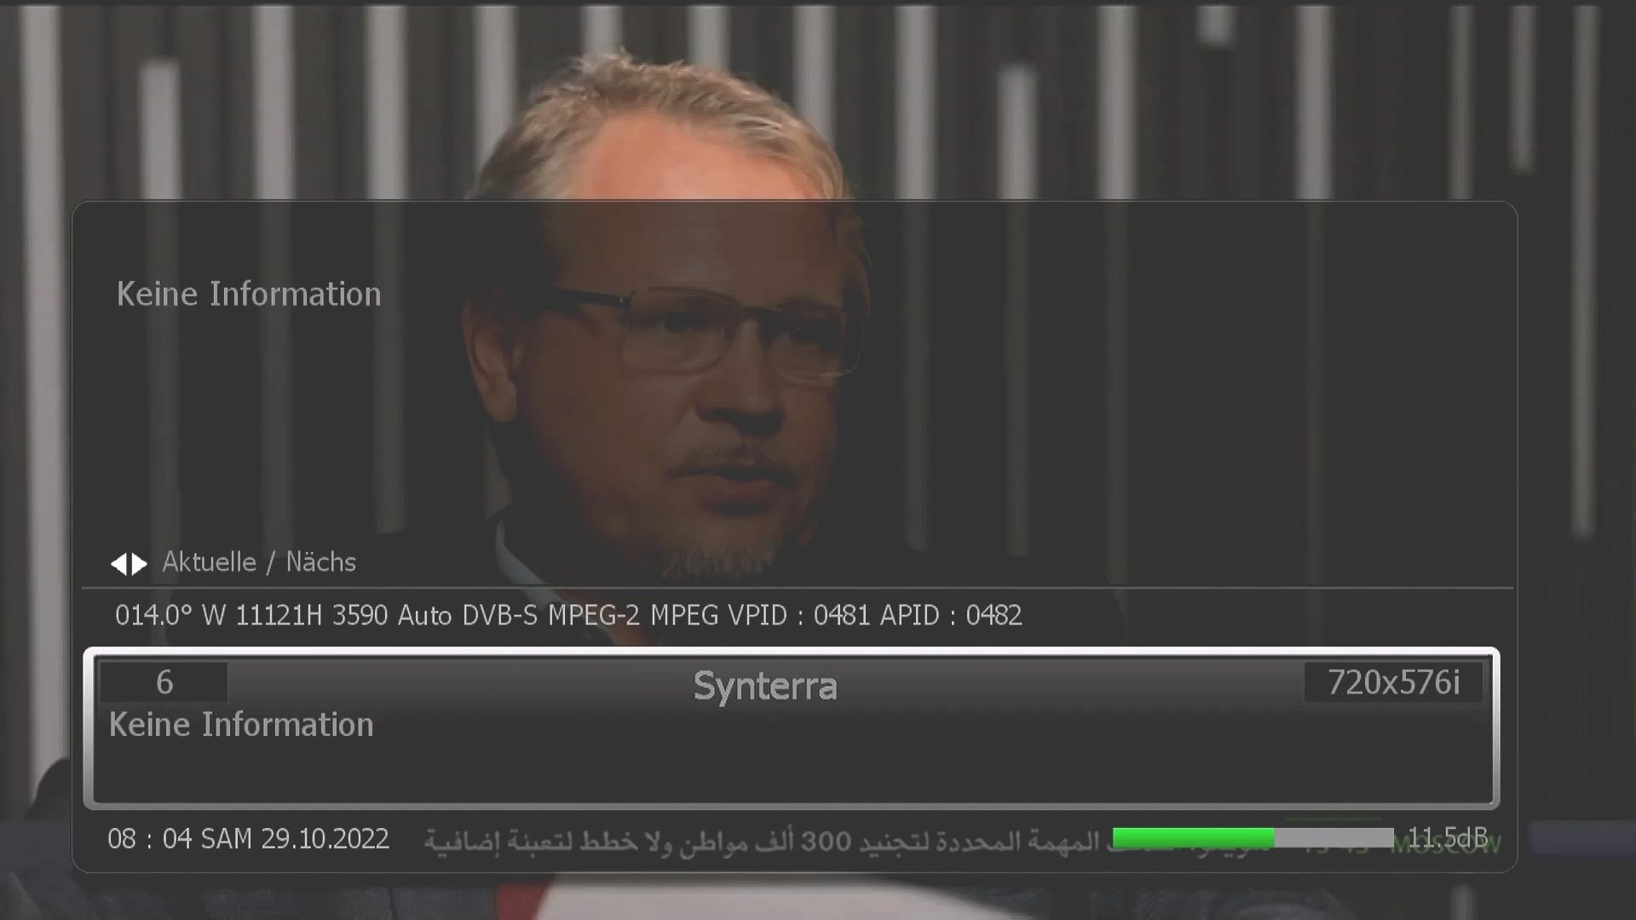Click Keine Information in the channel banner
1636x920 pixels.
[x=241, y=725]
